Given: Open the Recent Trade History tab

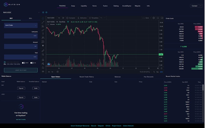Looking at the screenshot, I should pyautogui.click(x=86, y=77).
